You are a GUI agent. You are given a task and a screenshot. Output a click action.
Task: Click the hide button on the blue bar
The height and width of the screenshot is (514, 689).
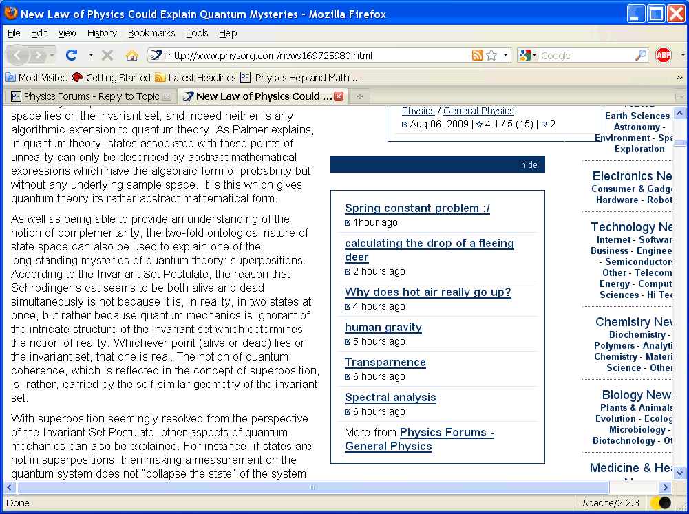pyautogui.click(x=529, y=164)
